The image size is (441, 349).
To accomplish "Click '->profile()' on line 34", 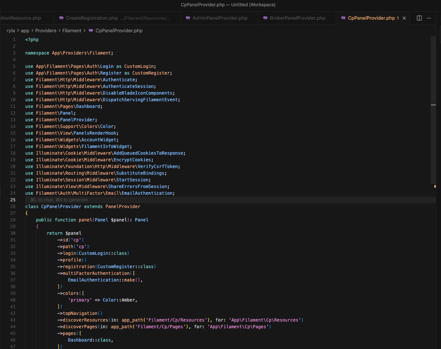I will (72, 260).
